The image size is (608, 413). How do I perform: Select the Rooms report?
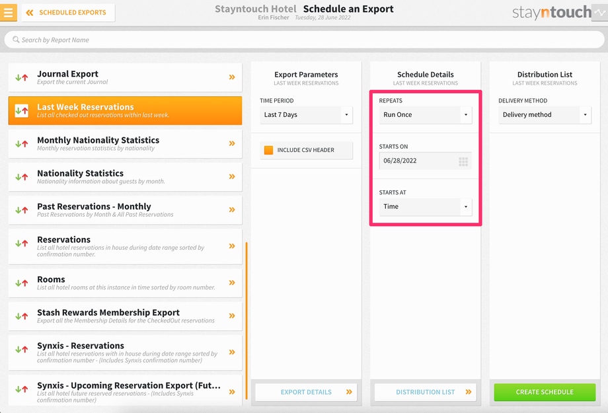pyautogui.click(x=126, y=283)
